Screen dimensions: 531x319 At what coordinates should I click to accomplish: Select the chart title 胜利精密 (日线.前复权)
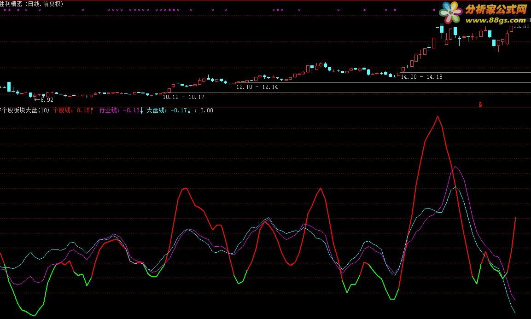pos(32,4)
